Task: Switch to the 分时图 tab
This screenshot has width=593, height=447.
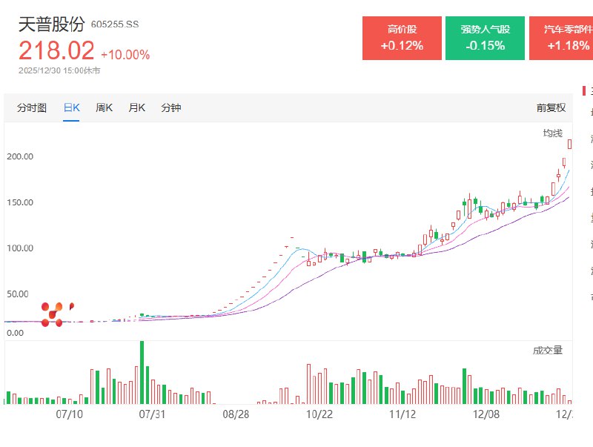Action: [32, 107]
